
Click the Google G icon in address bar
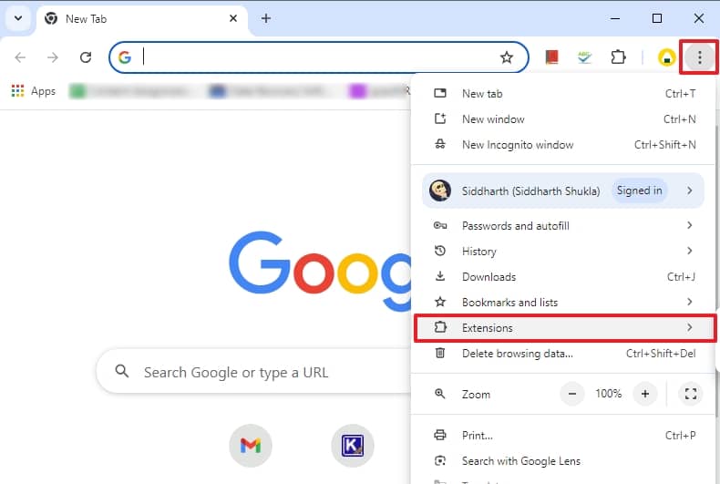(125, 57)
